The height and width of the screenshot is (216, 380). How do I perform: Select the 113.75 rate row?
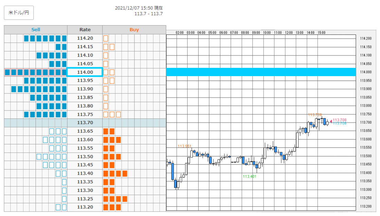click(x=85, y=114)
